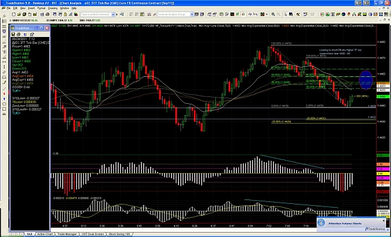The width and height of the screenshot is (391, 237).
Task: Switch to the Stock Swing 195 tab
Action: pos(119,234)
